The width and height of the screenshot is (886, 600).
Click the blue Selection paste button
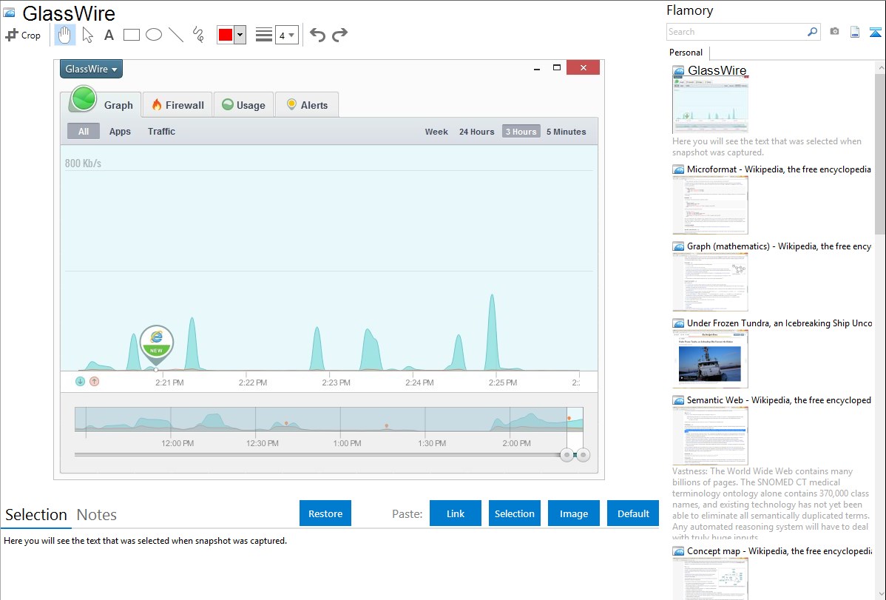(x=514, y=513)
